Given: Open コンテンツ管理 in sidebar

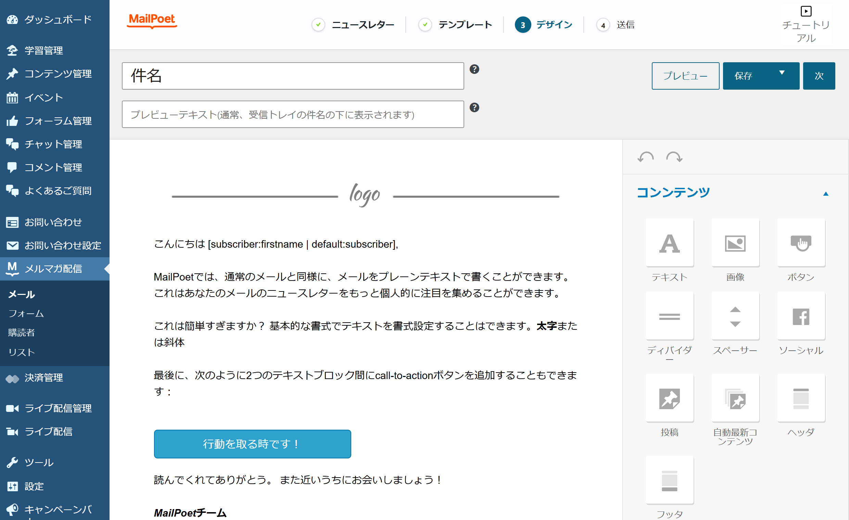Looking at the screenshot, I should tap(55, 74).
